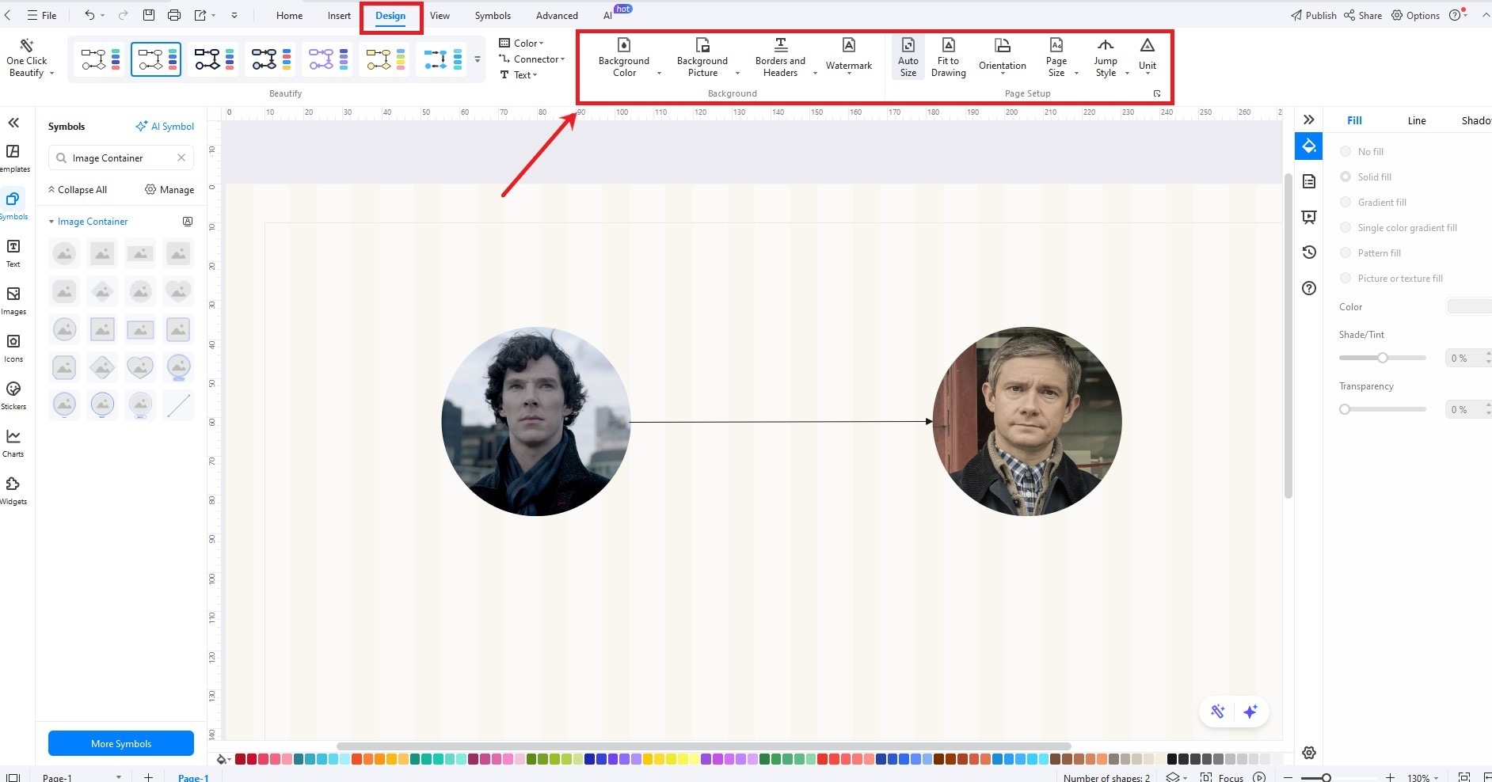
Task: Select Solid fill radio option
Action: tap(1345, 177)
